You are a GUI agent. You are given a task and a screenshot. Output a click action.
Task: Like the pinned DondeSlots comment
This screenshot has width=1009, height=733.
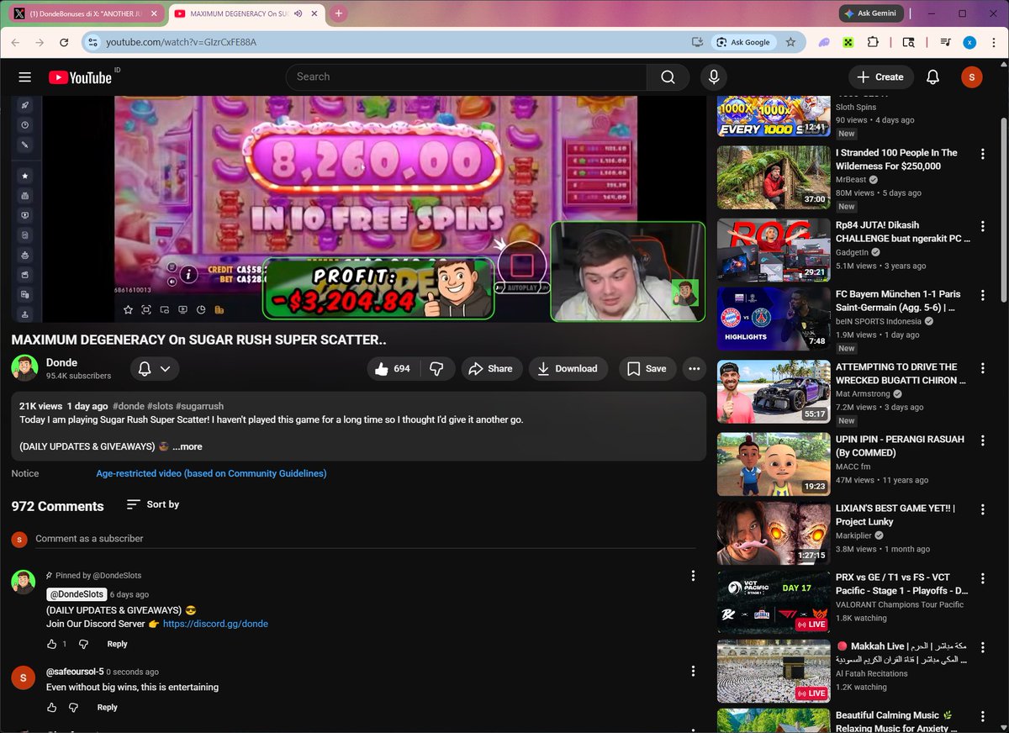(x=52, y=644)
